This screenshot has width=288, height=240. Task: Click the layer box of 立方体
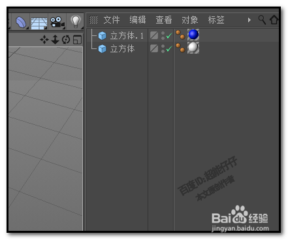[154, 48]
